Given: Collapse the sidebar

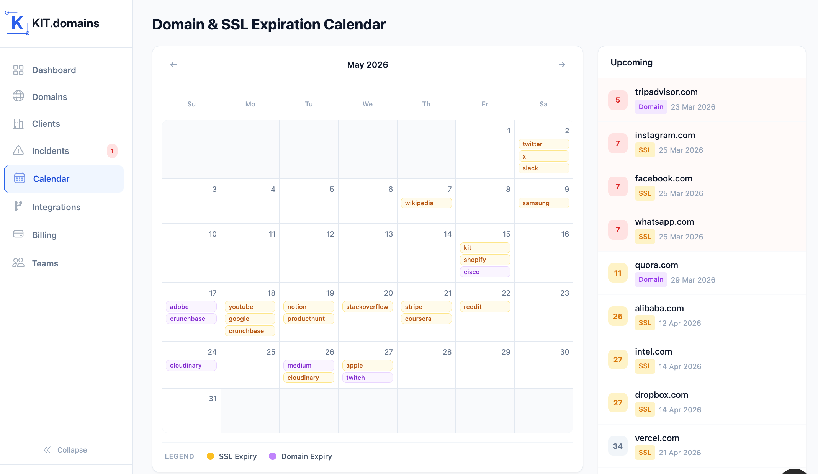Looking at the screenshot, I should (65, 449).
